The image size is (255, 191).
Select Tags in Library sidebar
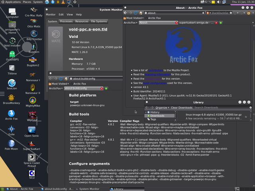pyautogui.click(x=152, y=119)
